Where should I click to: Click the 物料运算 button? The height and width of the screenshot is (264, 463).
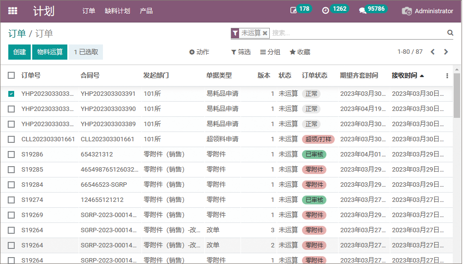pyautogui.click(x=50, y=52)
